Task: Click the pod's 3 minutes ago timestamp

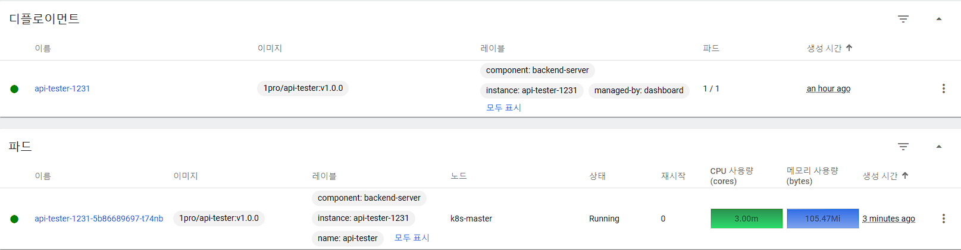Action: click(888, 219)
